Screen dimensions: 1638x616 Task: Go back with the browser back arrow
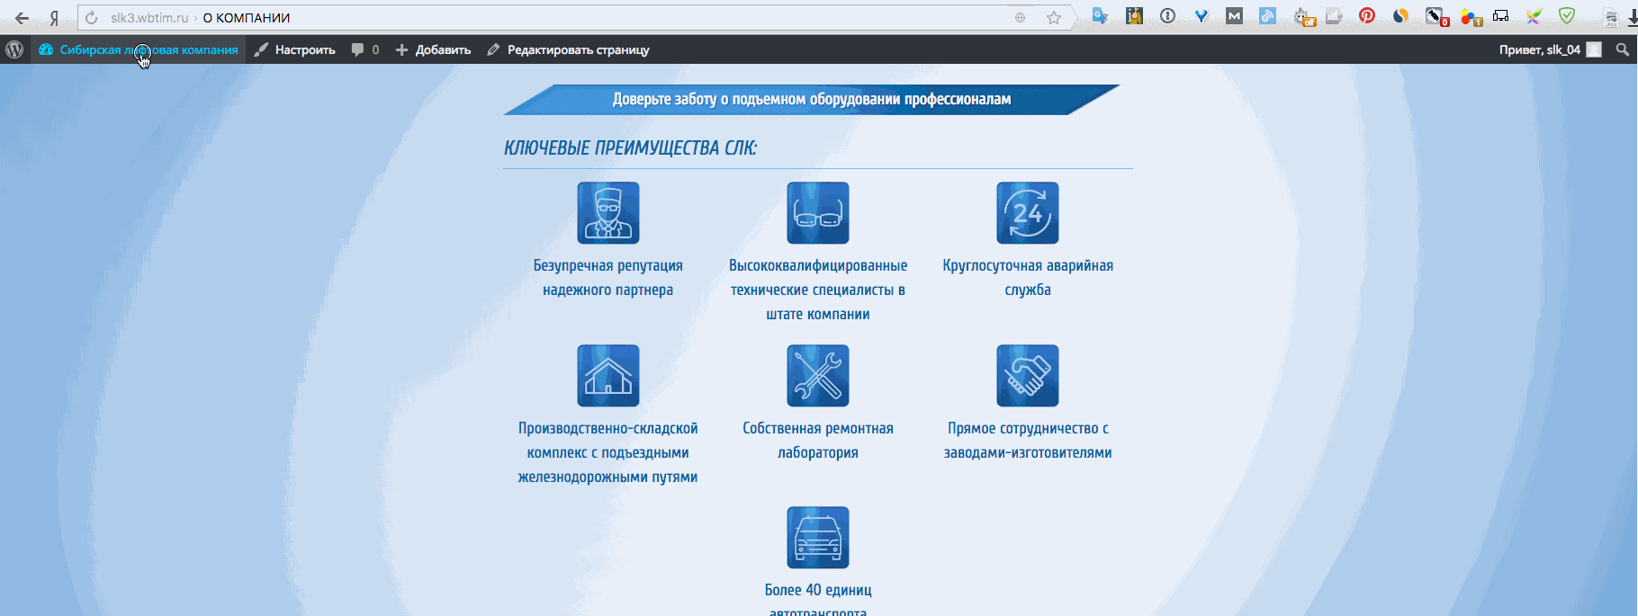(x=22, y=18)
